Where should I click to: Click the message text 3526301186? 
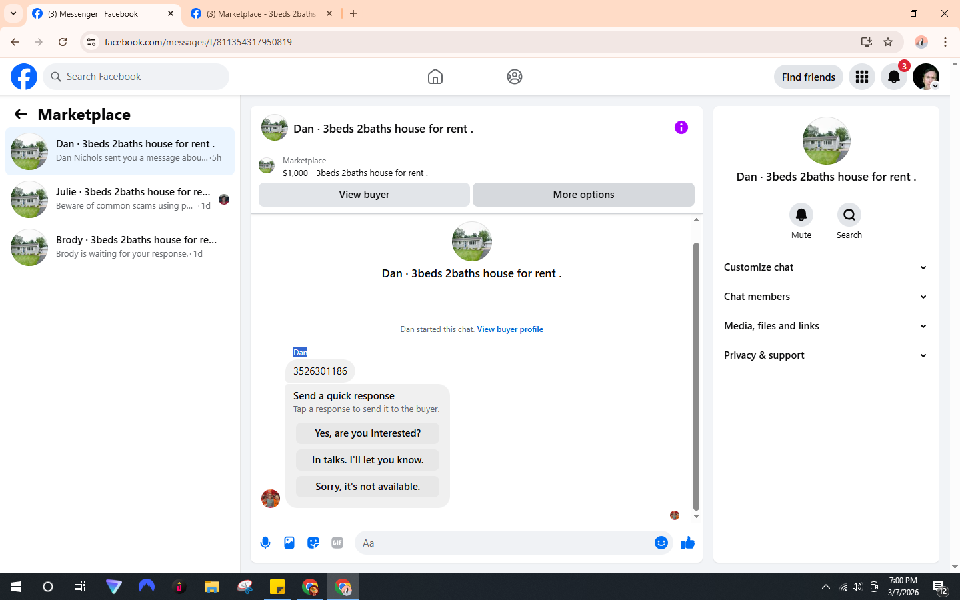(x=320, y=371)
